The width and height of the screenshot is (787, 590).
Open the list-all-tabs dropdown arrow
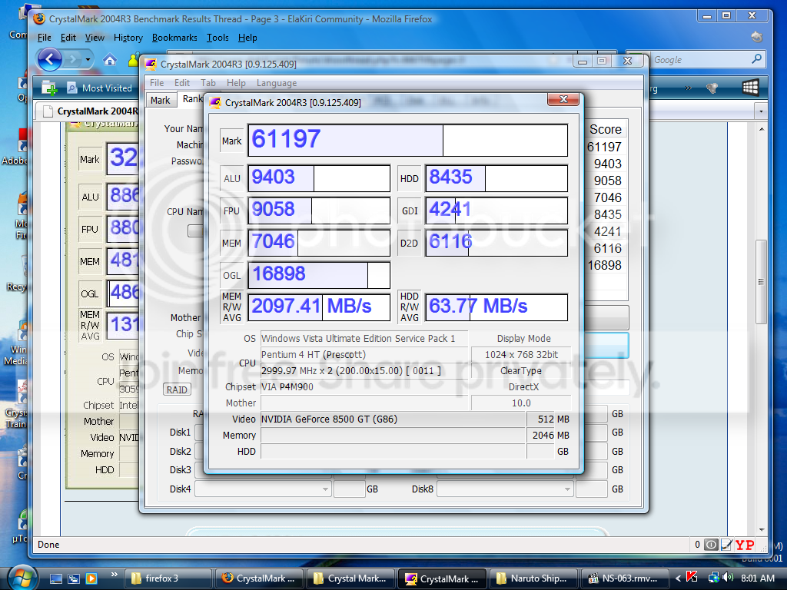pyautogui.click(x=762, y=111)
